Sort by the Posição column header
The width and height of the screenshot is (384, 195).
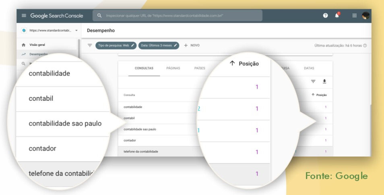319,95
